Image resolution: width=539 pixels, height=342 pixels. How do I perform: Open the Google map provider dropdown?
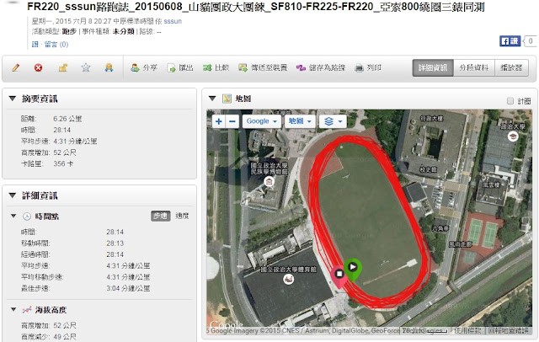(x=262, y=121)
